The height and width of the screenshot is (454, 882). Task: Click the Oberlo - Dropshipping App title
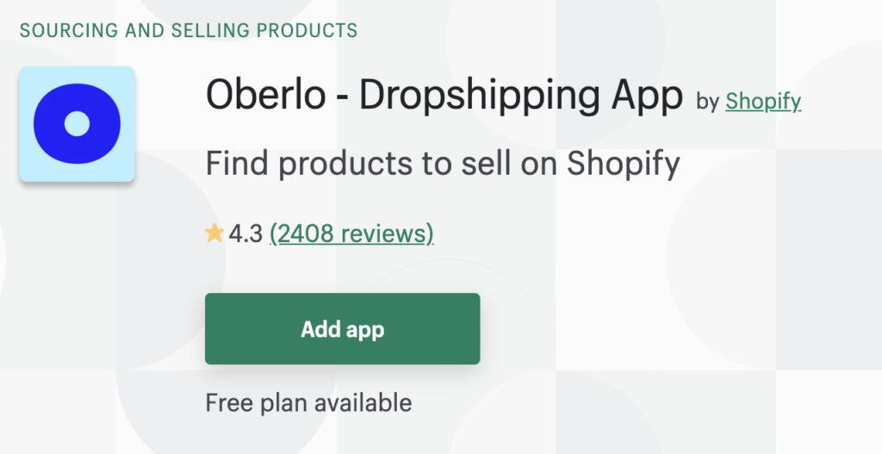444,96
